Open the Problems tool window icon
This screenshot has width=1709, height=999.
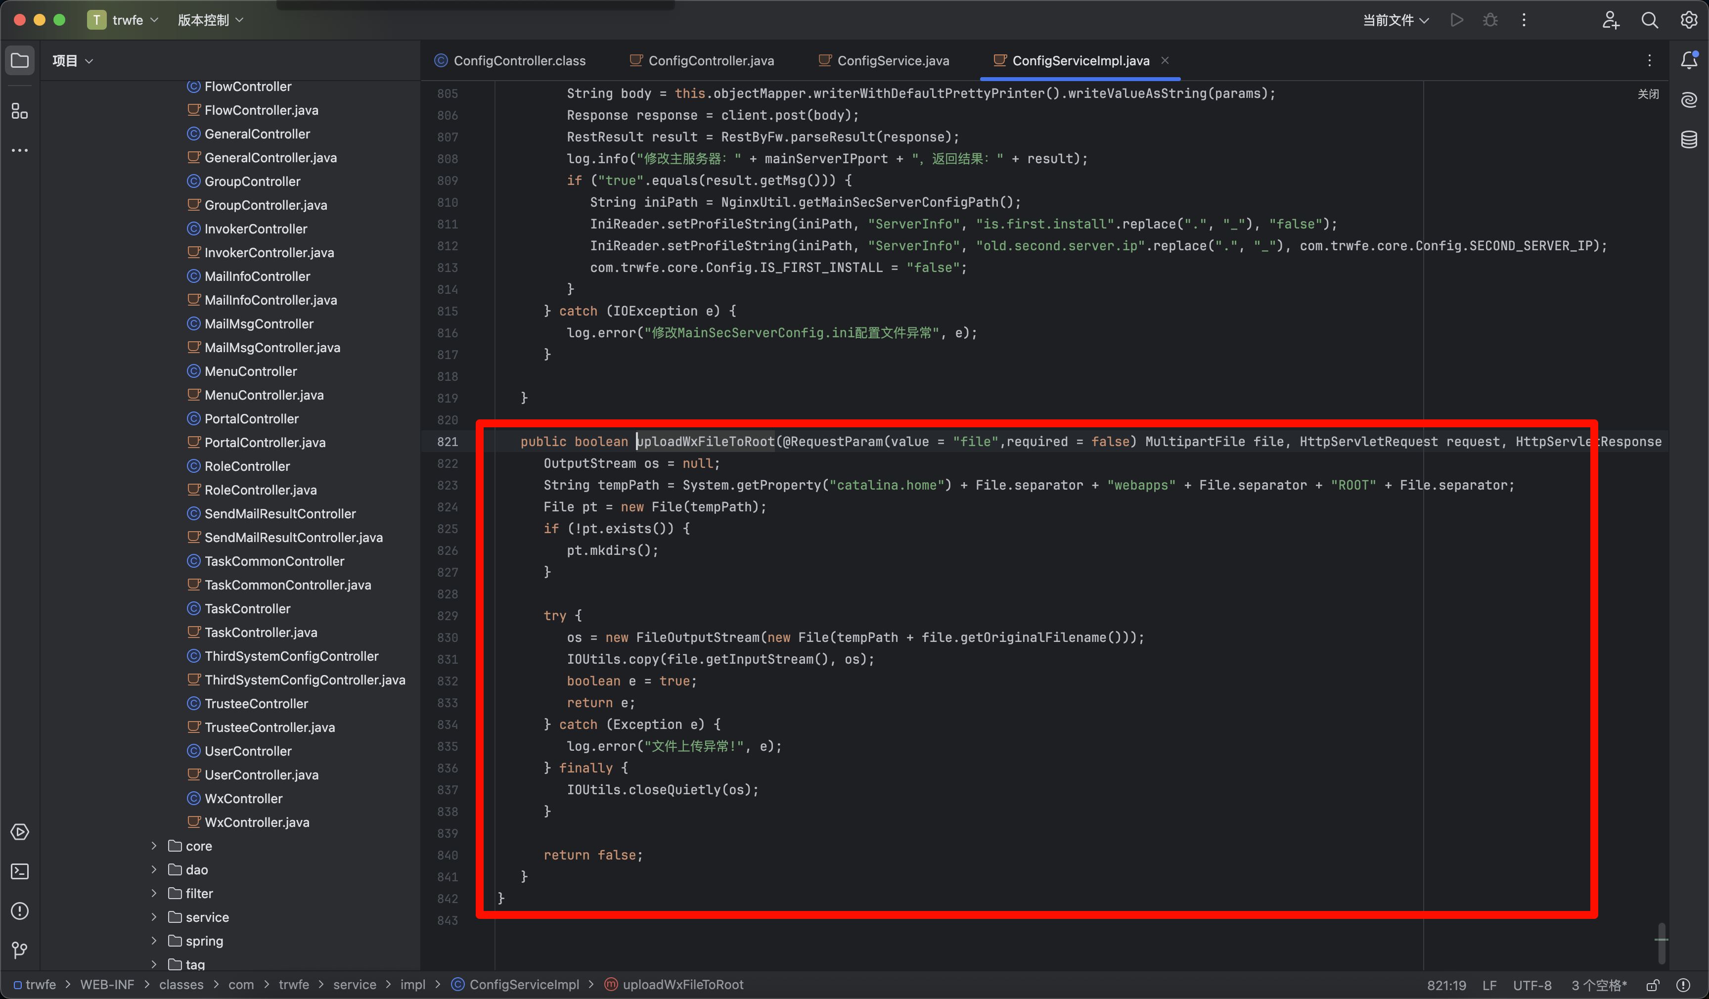click(20, 911)
